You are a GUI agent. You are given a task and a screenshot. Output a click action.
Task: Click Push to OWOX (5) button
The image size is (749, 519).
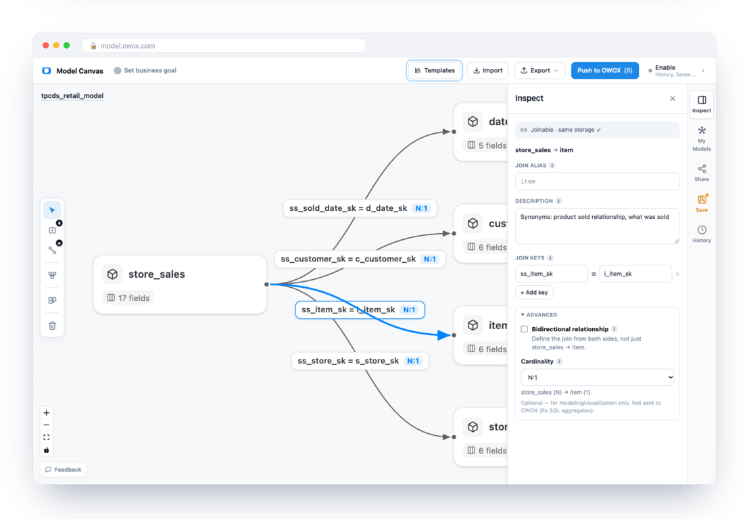(x=605, y=71)
